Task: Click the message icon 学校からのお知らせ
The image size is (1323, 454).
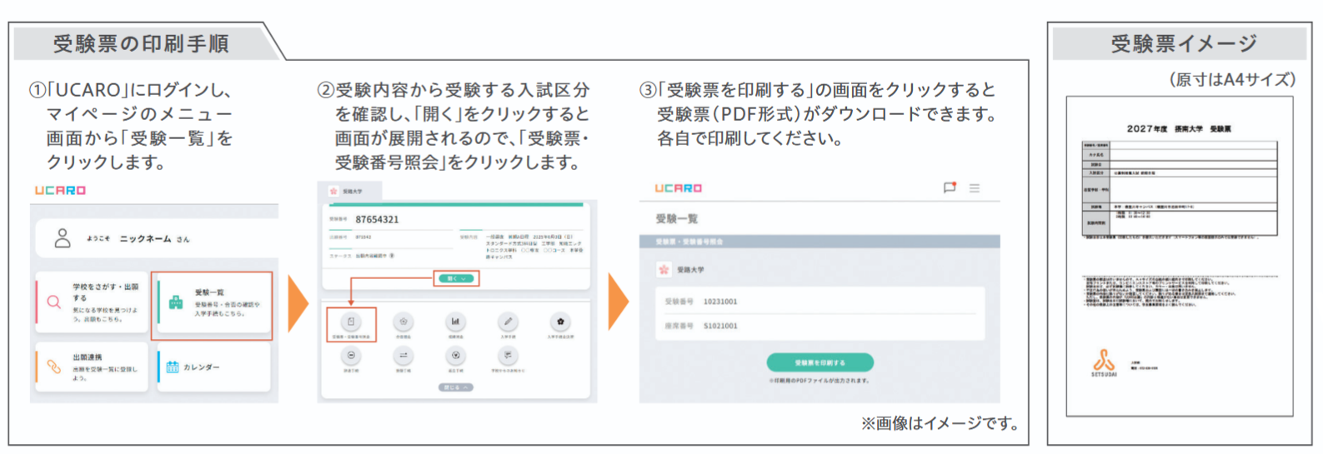Action: pyautogui.click(x=508, y=356)
